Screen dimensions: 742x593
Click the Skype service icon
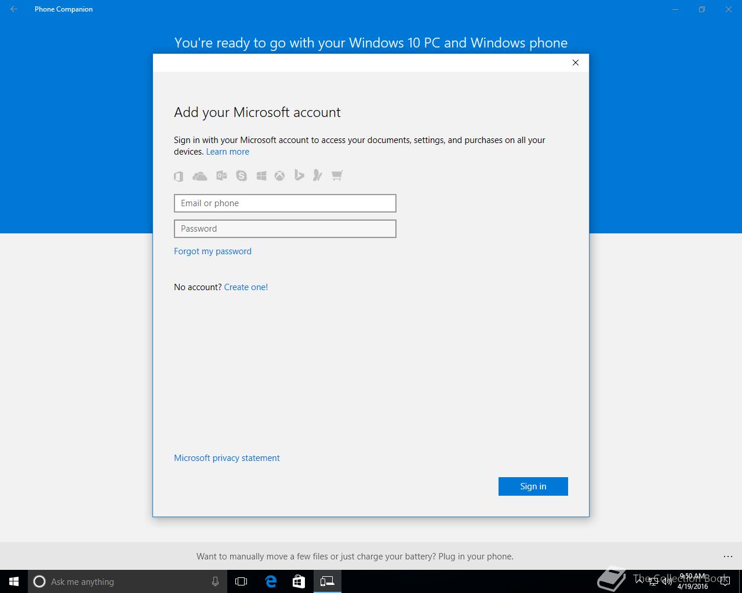[242, 175]
